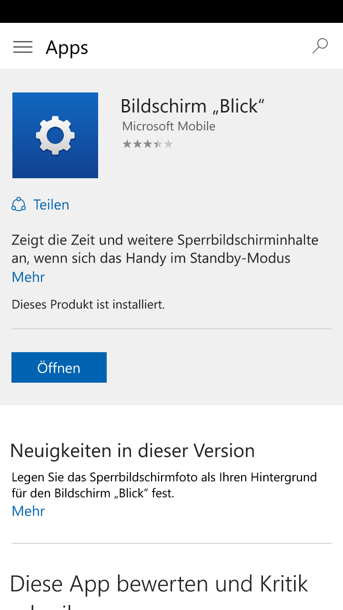Click the half-filled fourth rating star
Viewport: 343px width, 610px height.
158,144
